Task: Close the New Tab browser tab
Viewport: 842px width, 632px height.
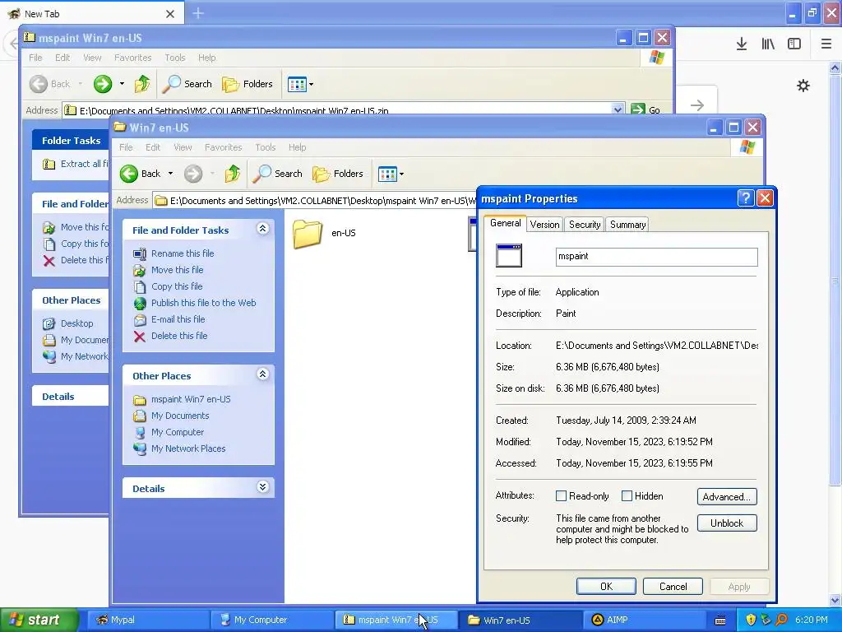Action: 170,14
